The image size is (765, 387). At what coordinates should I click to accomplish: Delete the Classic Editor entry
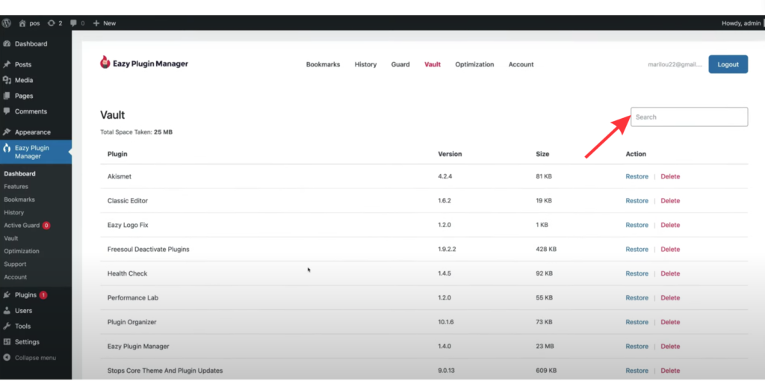670,200
